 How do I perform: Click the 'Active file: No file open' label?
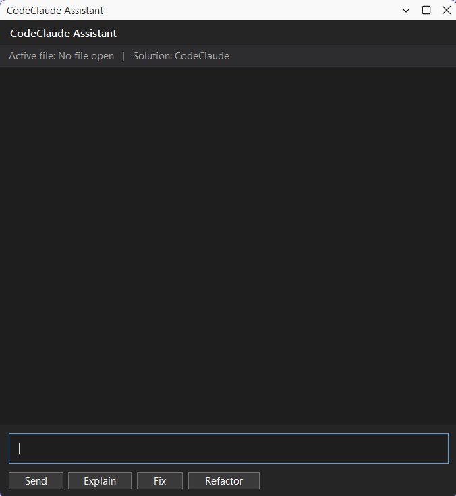[61, 56]
